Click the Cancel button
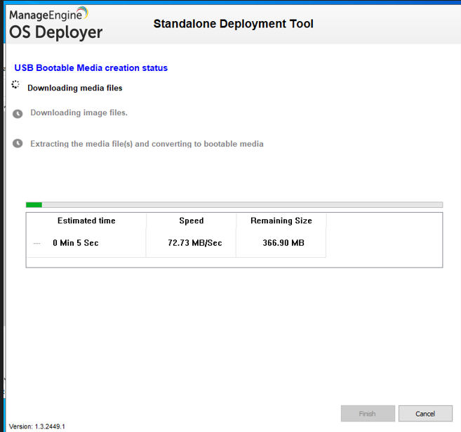 click(425, 414)
